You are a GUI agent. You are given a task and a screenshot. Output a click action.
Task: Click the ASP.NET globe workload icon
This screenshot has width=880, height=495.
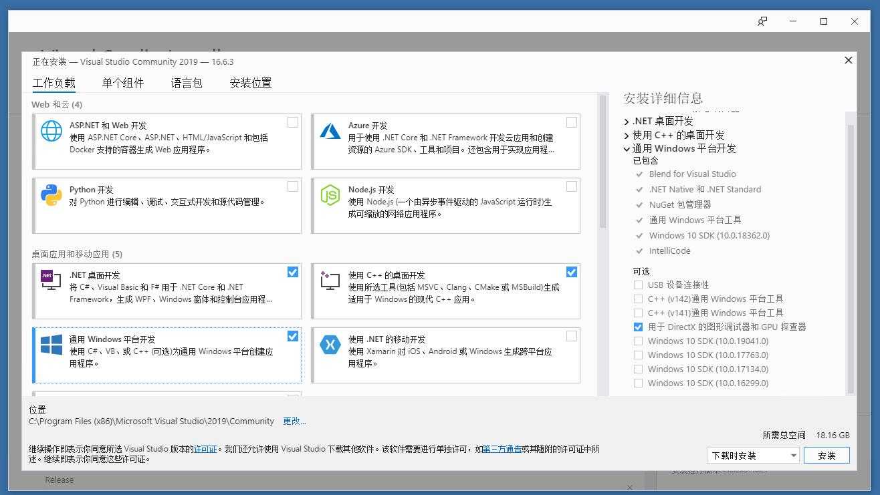click(x=51, y=131)
